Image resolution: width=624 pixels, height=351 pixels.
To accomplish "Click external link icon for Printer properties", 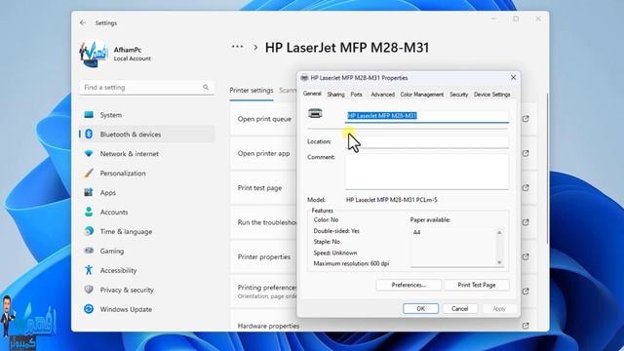I will pos(526,256).
